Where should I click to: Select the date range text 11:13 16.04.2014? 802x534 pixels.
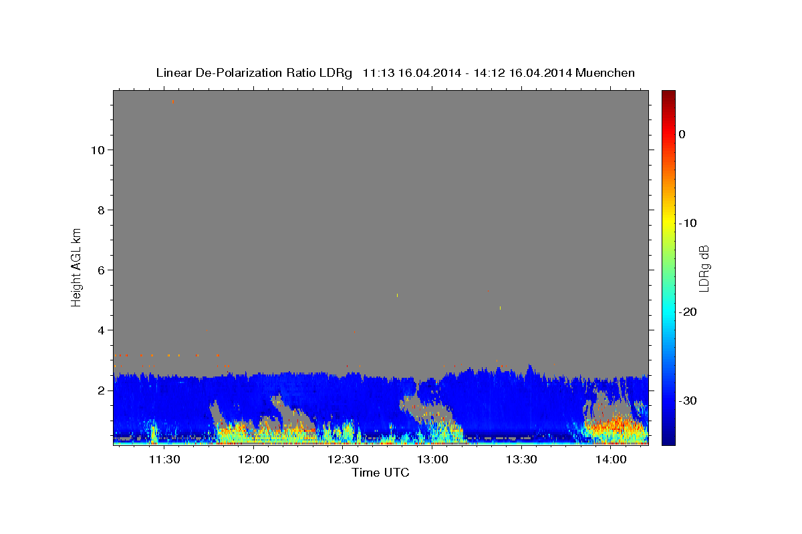pos(412,73)
